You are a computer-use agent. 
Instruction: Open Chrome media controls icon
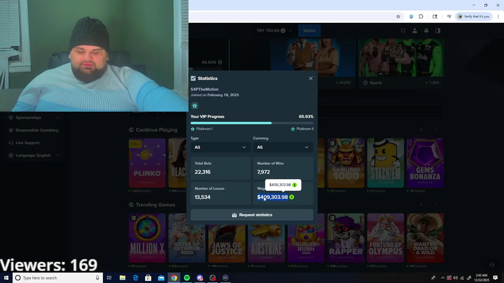449,17
